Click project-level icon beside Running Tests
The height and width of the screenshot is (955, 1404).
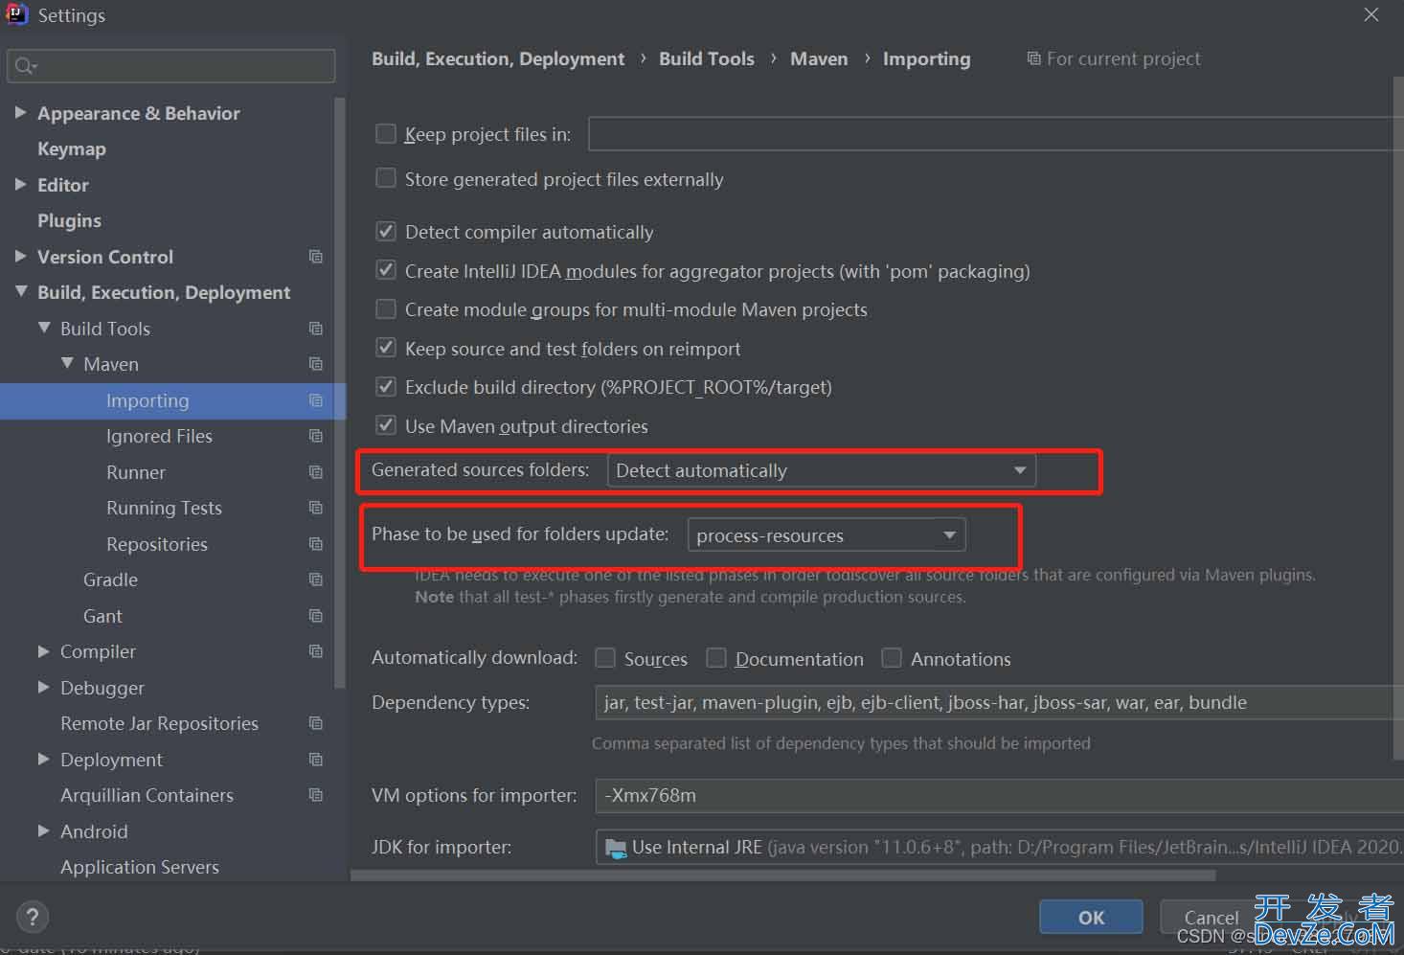[316, 508]
